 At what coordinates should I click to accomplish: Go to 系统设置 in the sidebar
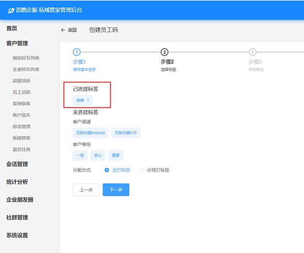point(17,235)
